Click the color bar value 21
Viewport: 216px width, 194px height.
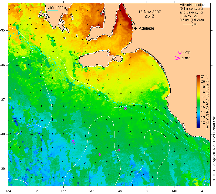tap(203, 77)
